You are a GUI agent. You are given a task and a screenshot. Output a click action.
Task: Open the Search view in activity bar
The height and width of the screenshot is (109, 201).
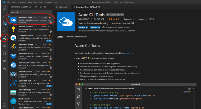coord(4,15)
